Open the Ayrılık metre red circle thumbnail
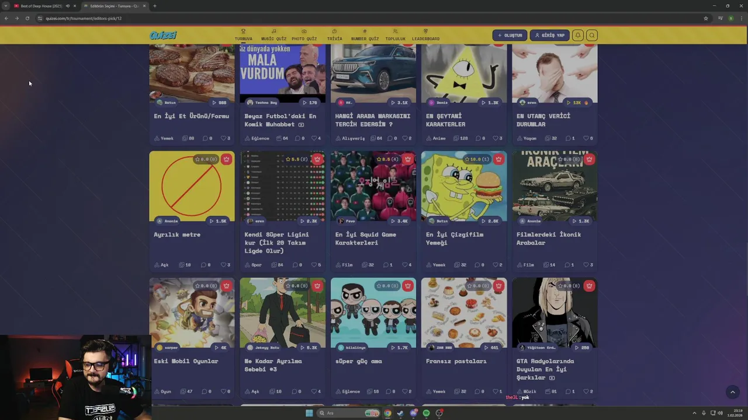 [x=192, y=186]
